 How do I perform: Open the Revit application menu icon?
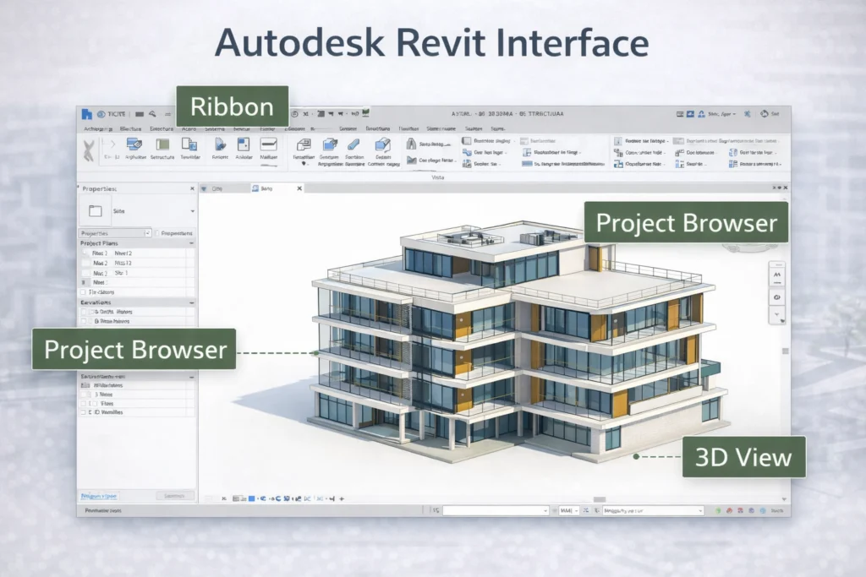86,113
